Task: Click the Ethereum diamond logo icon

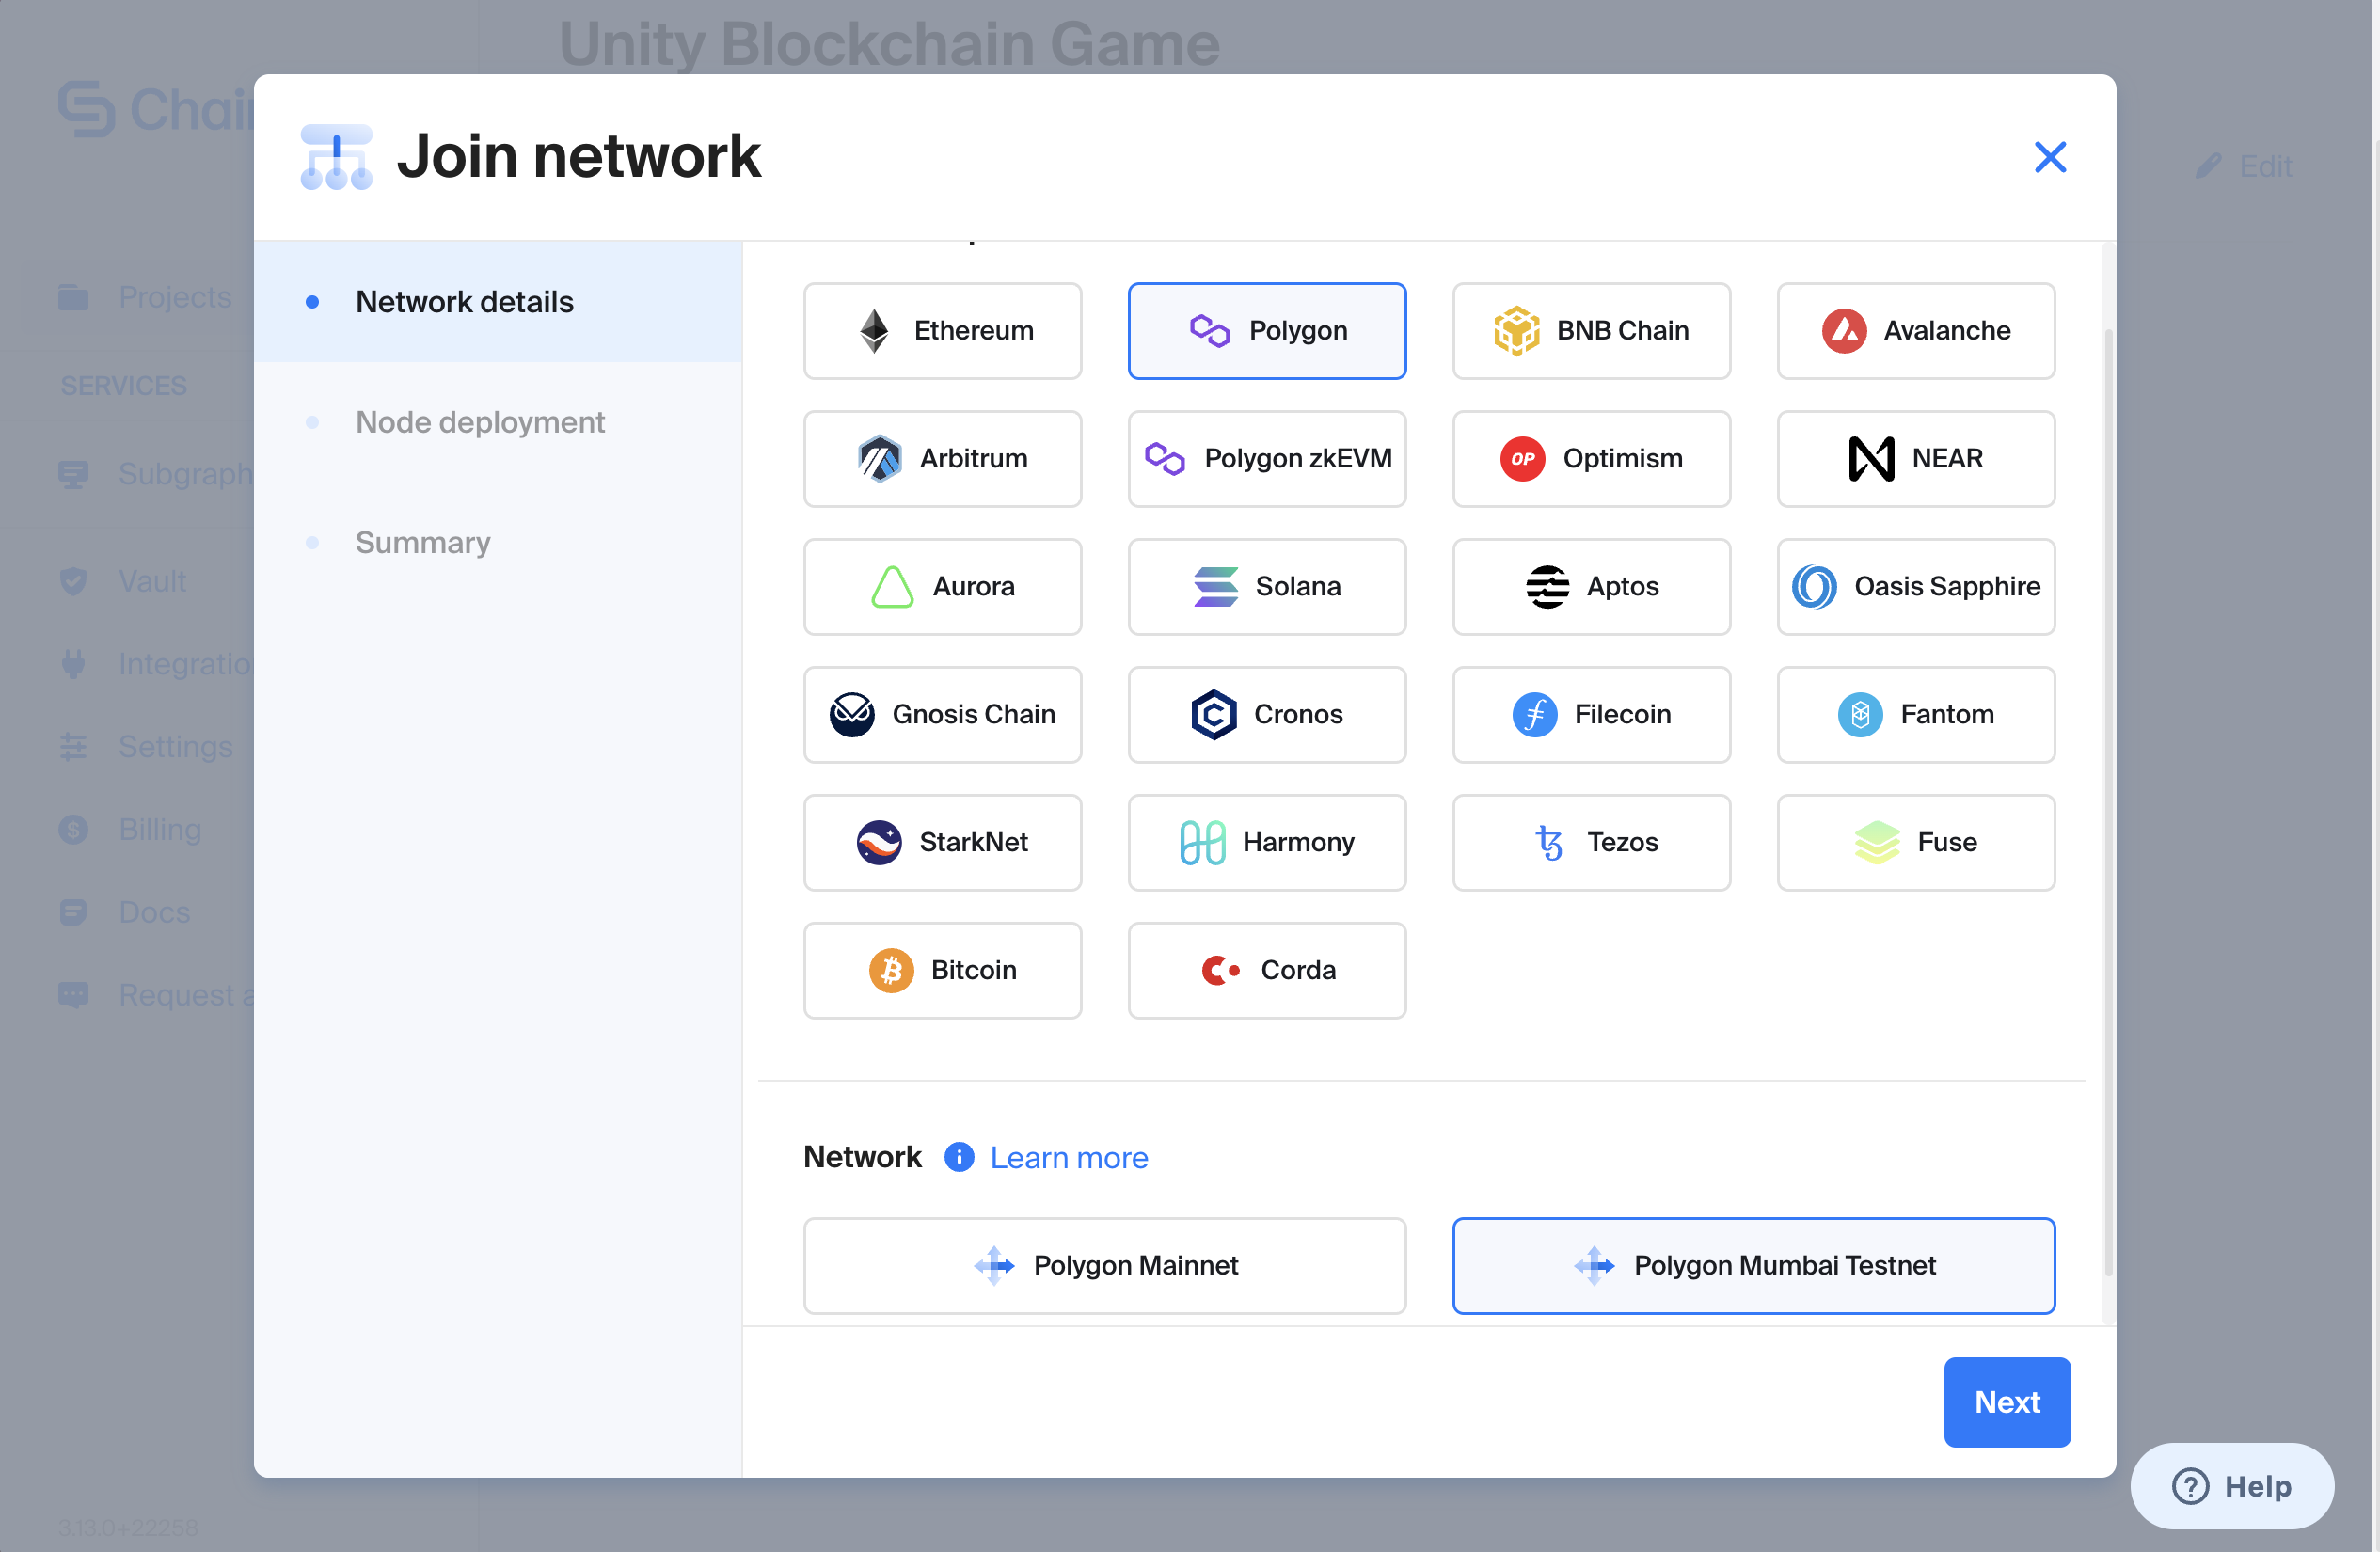Action: click(874, 331)
